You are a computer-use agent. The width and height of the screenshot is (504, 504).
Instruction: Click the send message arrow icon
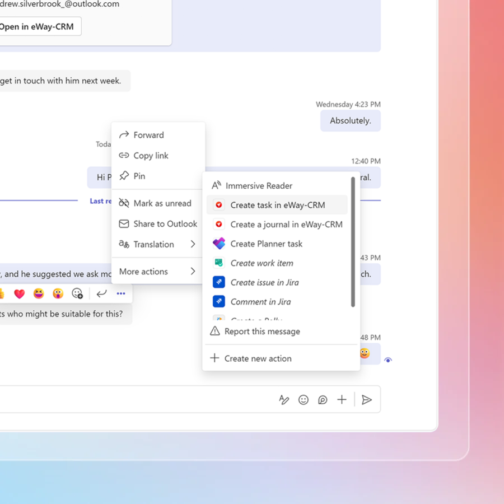[x=367, y=400]
